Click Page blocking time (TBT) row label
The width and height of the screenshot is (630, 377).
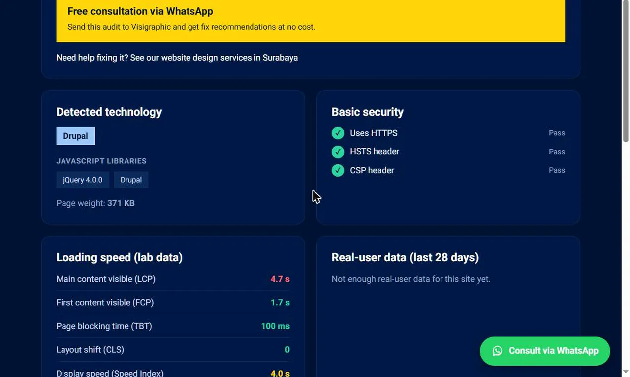click(x=104, y=326)
